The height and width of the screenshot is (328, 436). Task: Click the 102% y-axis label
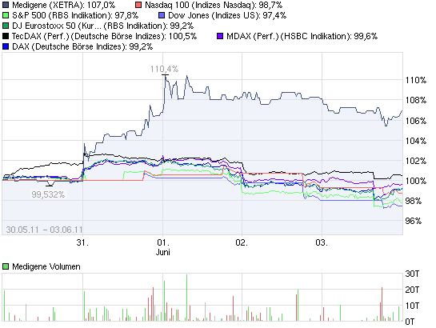[416, 161]
